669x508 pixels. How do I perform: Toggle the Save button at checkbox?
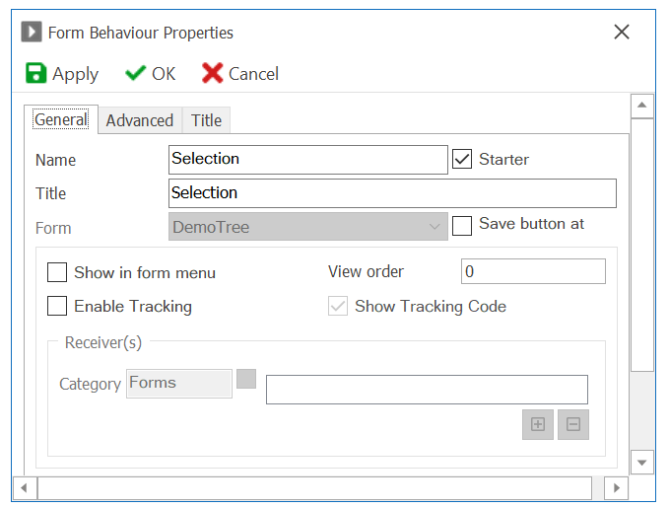(462, 226)
